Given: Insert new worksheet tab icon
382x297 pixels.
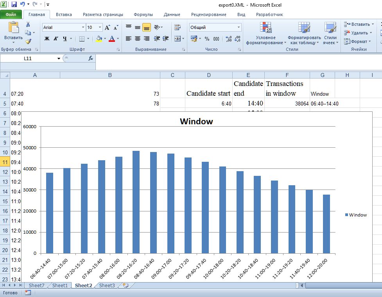Looking at the screenshot, I should pos(126,285).
